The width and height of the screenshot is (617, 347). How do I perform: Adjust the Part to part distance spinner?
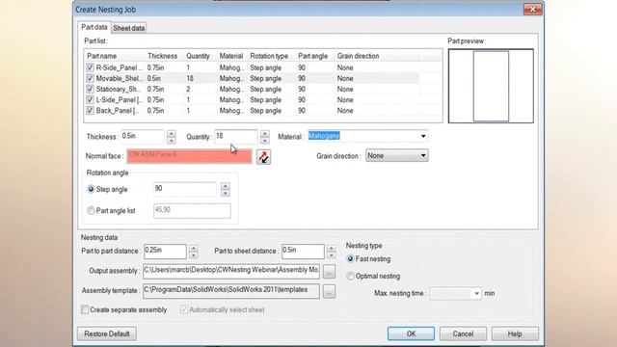click(193, 252)
